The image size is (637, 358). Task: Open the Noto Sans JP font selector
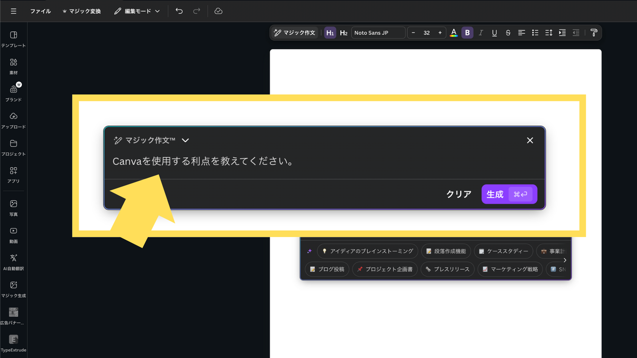[378, 33]
